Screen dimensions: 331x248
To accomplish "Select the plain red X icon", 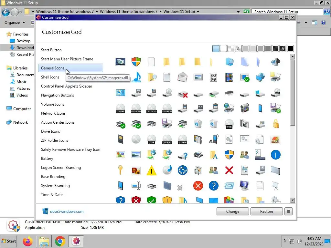I will (x=229, y=170).
